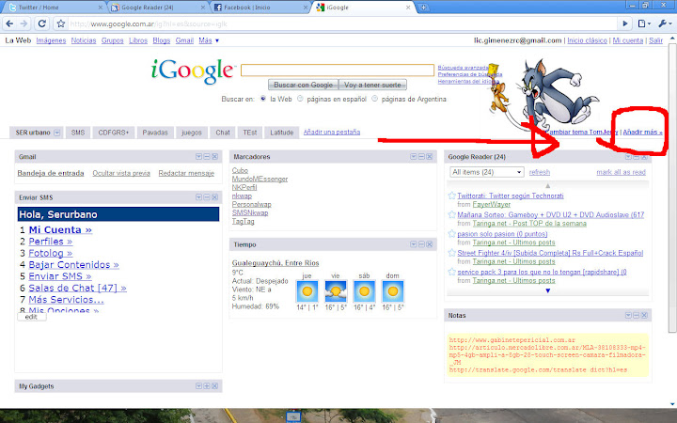The height and width of the screenshot is (423, 677).
Task: Click the refresh link in Google Reader
Action: tap(540, 172)
